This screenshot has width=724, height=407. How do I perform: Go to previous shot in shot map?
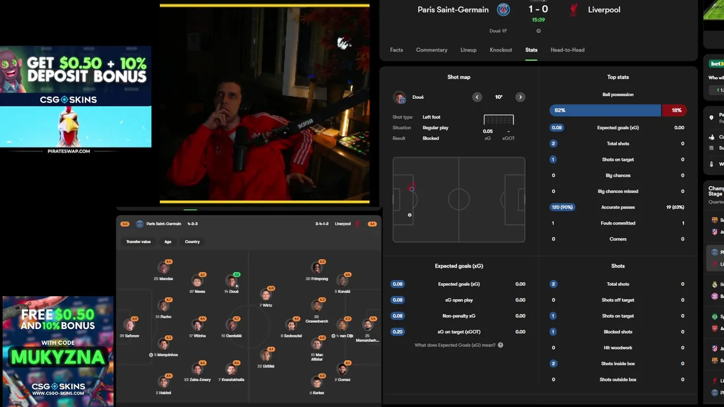click(x=477, y=97)
